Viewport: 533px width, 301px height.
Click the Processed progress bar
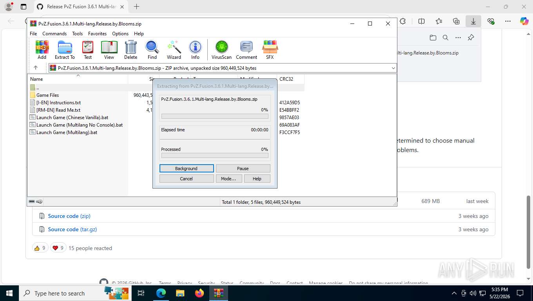215,156
